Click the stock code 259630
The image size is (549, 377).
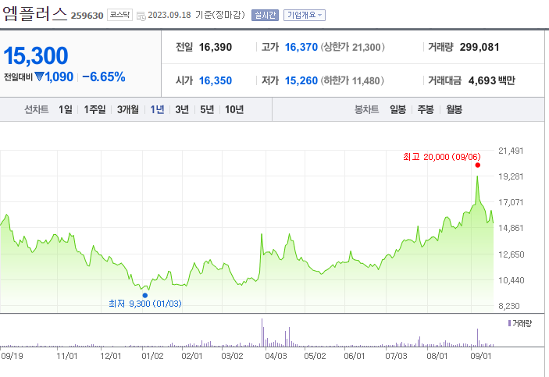click(87, 16)
